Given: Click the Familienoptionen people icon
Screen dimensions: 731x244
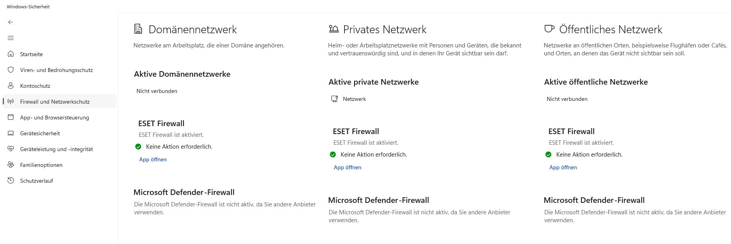Looking at the screenshot, I should [x=11, y=165].
